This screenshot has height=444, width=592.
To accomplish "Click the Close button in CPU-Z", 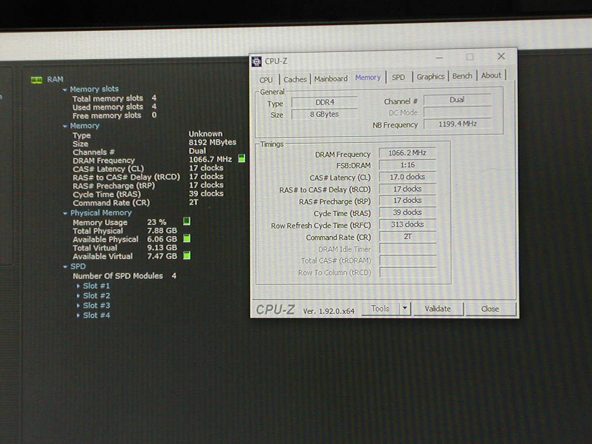I will point(490,309).
